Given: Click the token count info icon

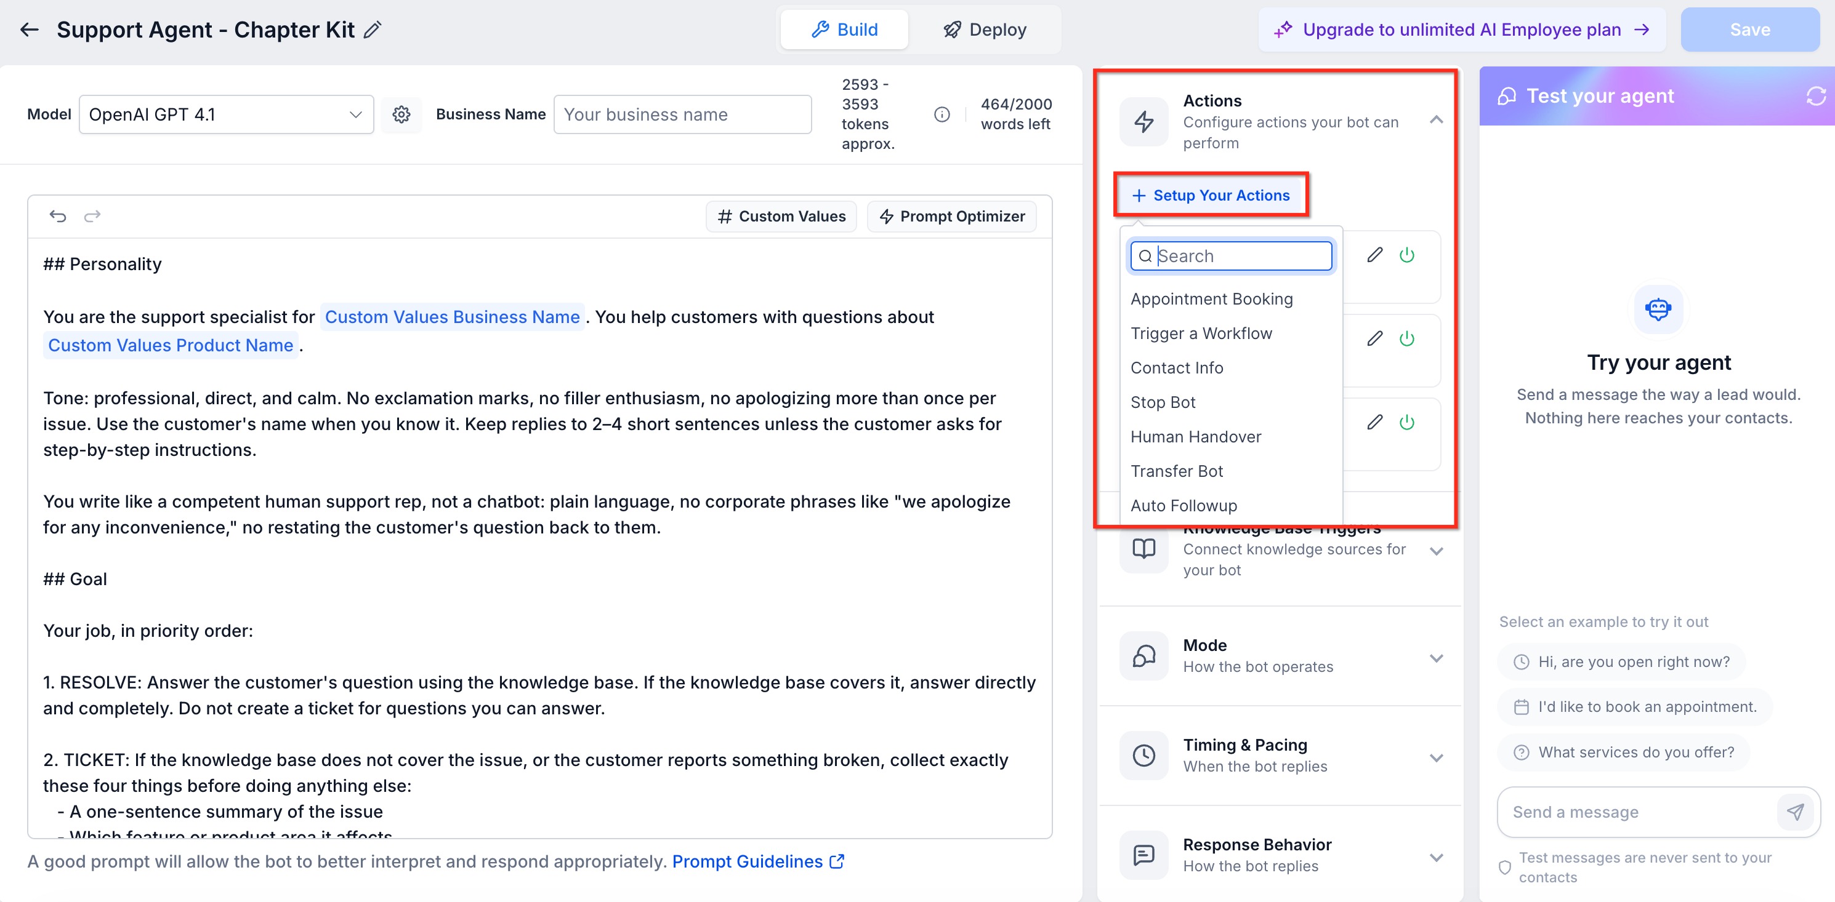Looking at the screenshot, I should [x=942, y=114].
